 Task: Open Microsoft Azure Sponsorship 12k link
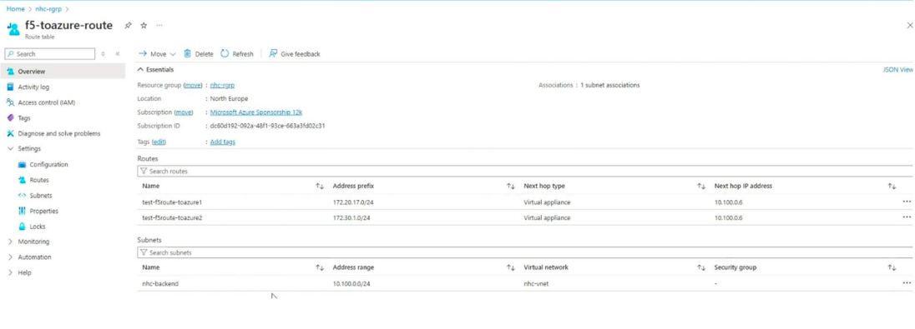(x=256, y=112)
